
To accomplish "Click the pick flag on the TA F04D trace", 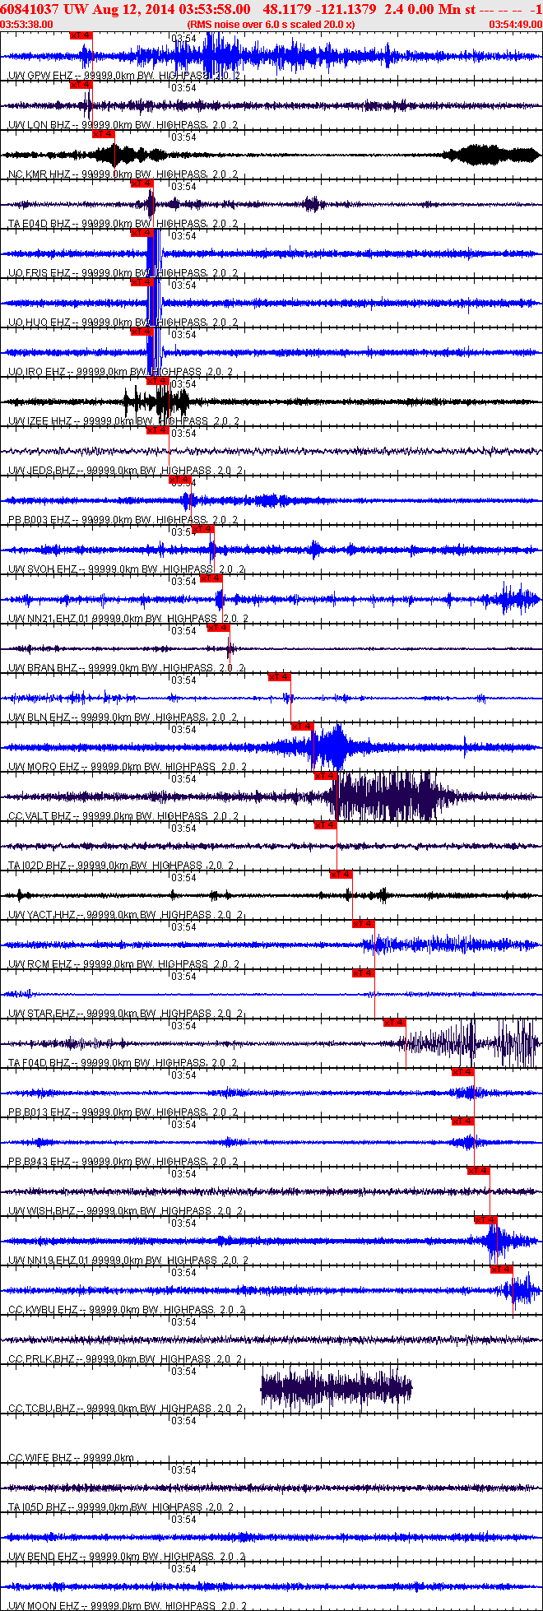I will point(395,1023).
